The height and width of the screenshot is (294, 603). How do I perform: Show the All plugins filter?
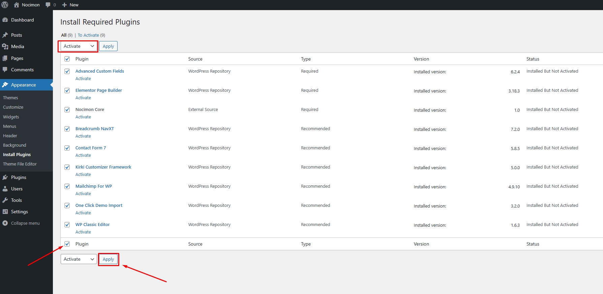tap(64, 35)
